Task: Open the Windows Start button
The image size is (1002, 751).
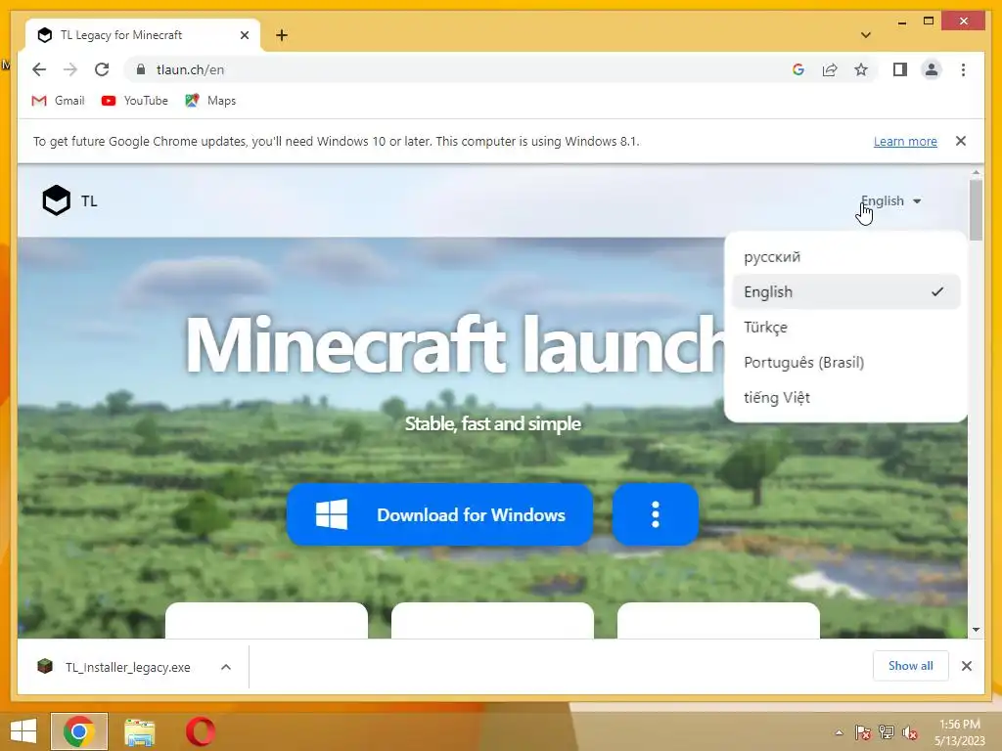Action: [x=23, y=731]
